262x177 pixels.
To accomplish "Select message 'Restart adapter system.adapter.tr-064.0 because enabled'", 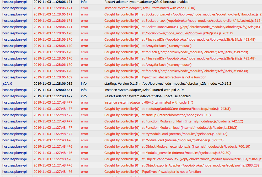I will (x=147, y=96).
